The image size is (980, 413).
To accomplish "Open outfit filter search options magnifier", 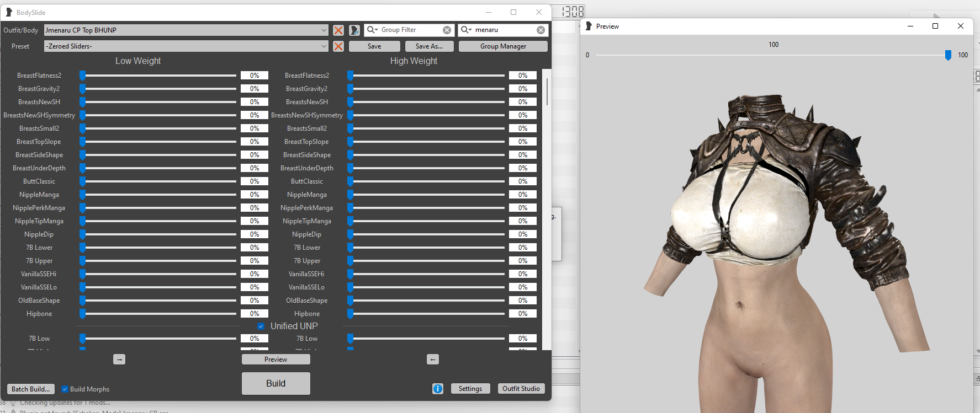I will [x=466, y=30].
